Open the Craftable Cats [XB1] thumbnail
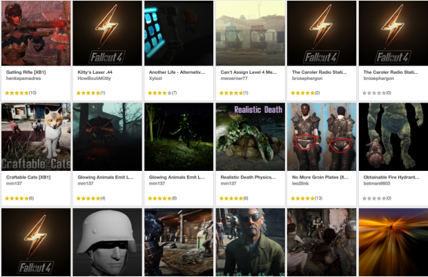Screen dimensions: 428x277 coord(36,136)
